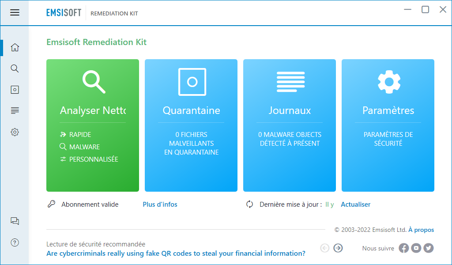Show the previous recommended article

(x=324, y=248)
